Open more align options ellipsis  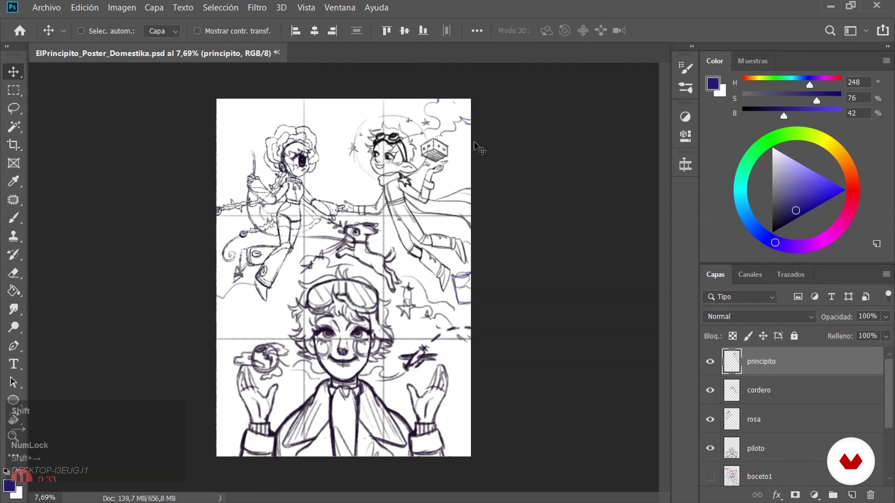477,31
